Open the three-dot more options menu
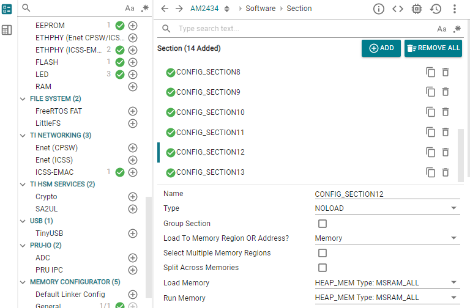470x308 pixels. [455, 9]
